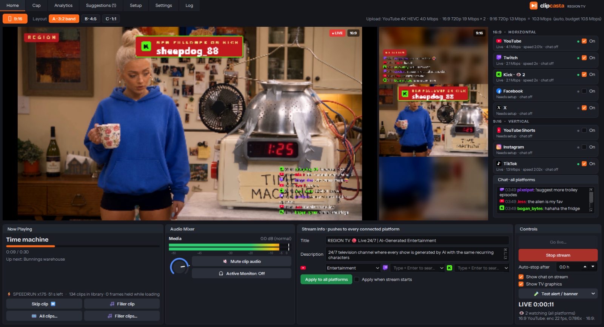Click the Facebook platform icon
The width and height of the screenshot is (604, 327).
(499, 91)
